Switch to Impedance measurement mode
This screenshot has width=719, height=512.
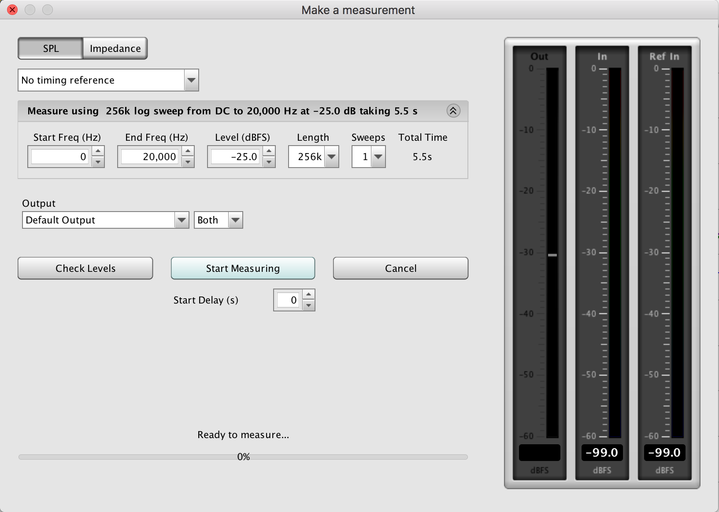(x=115, y=48)
